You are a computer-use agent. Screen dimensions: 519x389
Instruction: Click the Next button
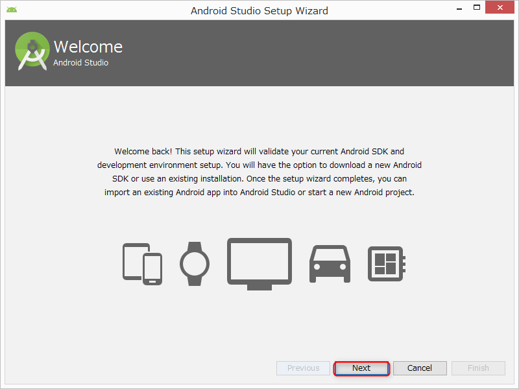361,368
